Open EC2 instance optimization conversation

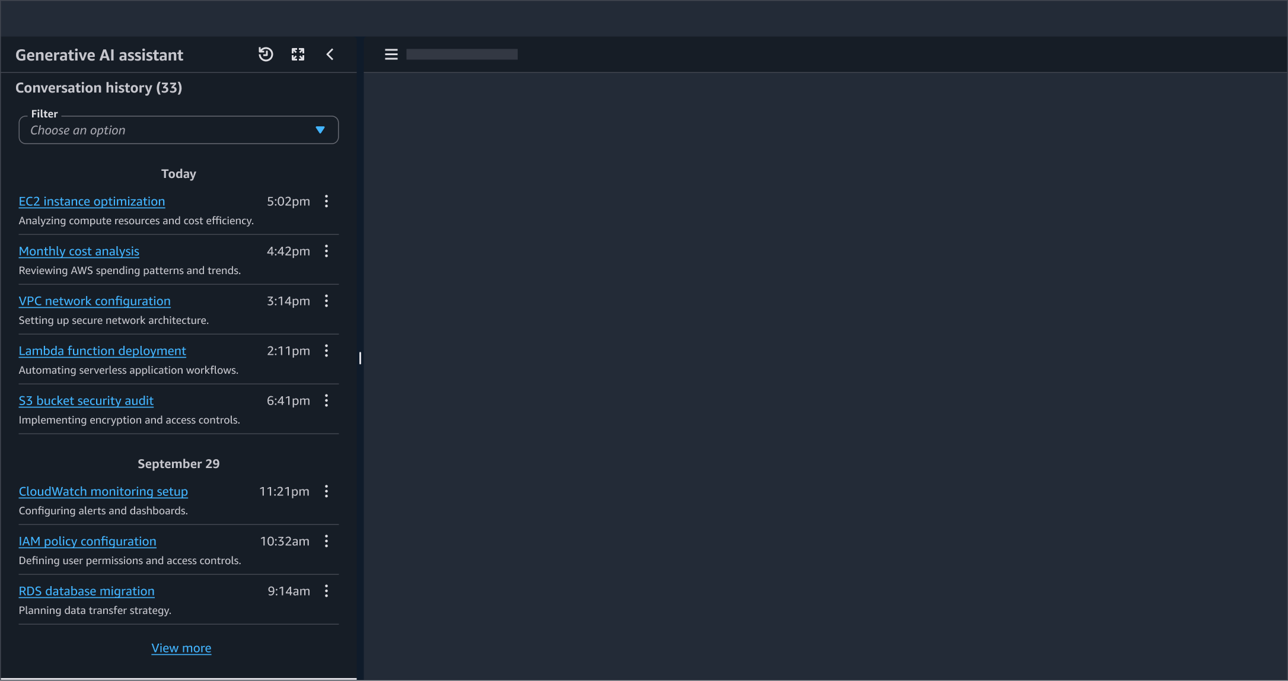(92, 202)
